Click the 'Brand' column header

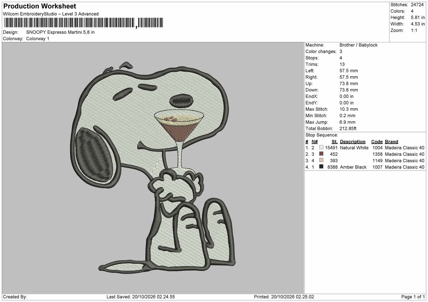click(392, 141)
